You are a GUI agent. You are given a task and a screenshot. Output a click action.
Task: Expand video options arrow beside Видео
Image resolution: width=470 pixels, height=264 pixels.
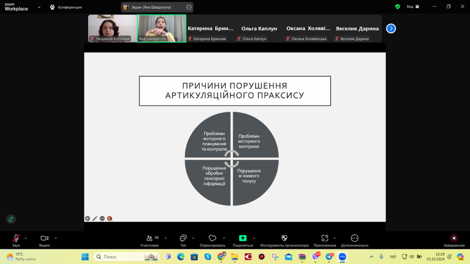(56, 238)
